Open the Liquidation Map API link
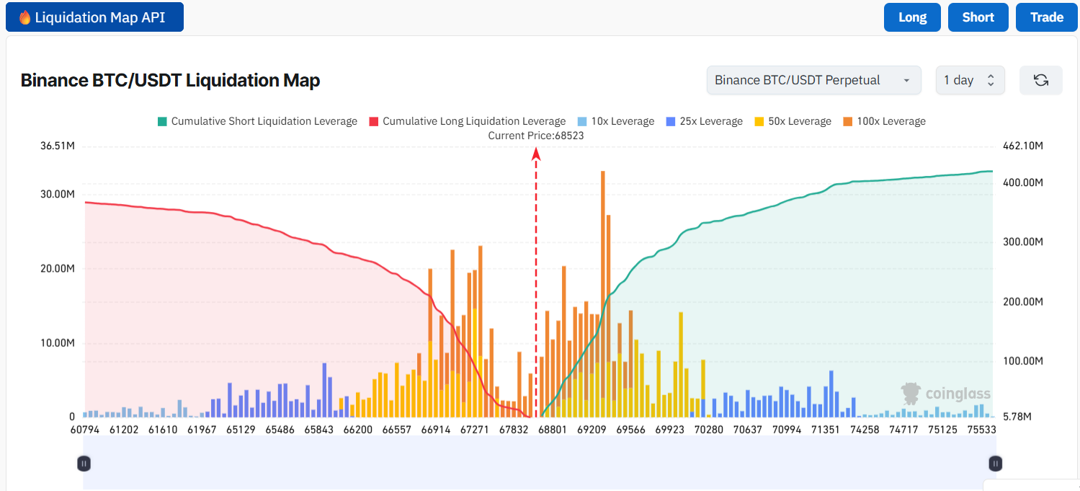1080x491 pixels. click(x=94, y=17)
